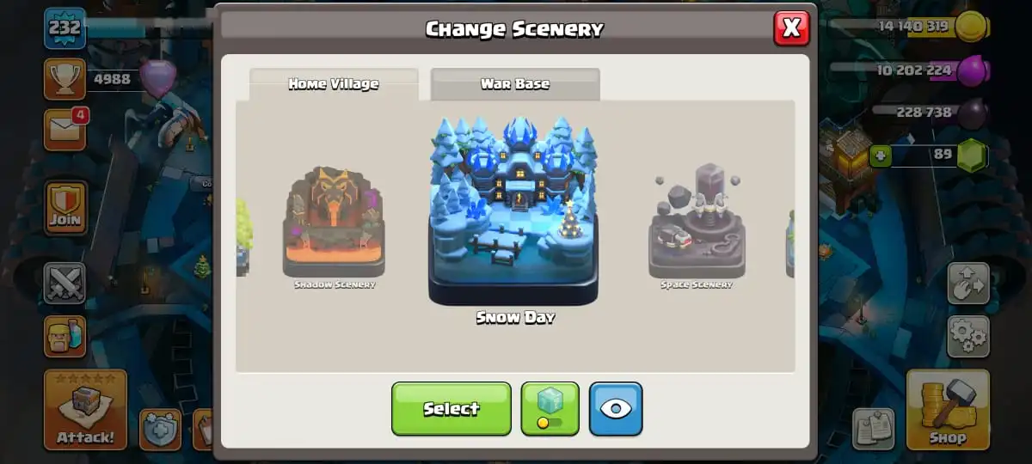The image size is (1032, 464).
Task: Start a battle with Attack! button
Action: tap(85, 410)
